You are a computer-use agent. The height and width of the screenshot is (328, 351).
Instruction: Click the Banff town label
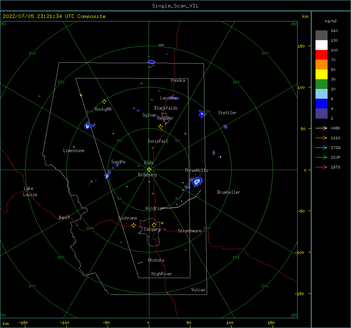pyautogui.click(x=64, y=217)
